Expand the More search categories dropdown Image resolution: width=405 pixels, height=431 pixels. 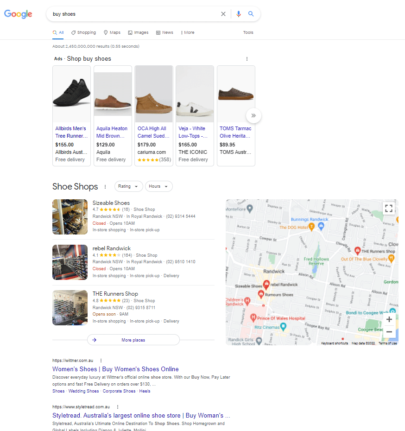point(187,32)
